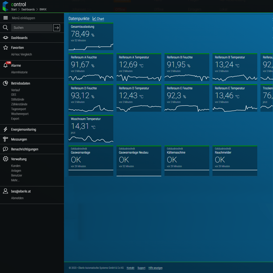
Task: Click bes@eberle.at account entry
Action: point(21,191)
